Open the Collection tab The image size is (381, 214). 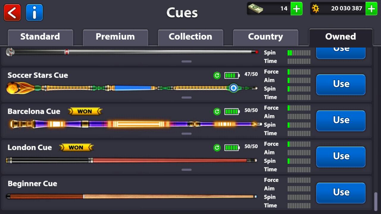click(x=190, y=37)
